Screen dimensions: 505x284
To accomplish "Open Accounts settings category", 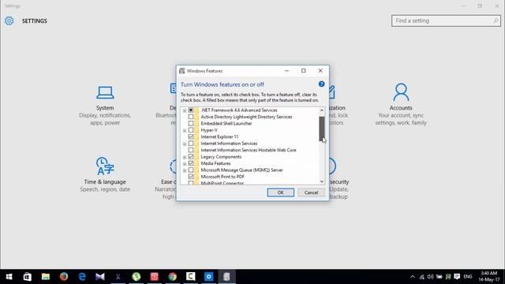I will (401, 104).
